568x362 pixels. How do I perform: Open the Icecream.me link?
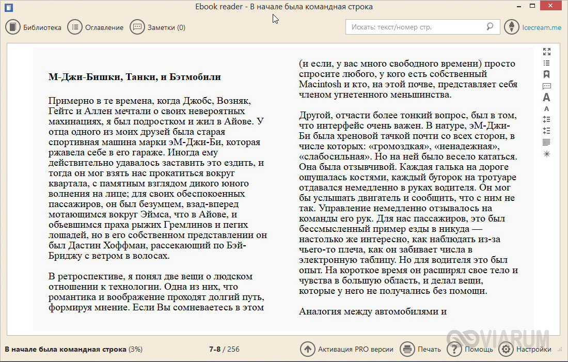click(533, 27)
